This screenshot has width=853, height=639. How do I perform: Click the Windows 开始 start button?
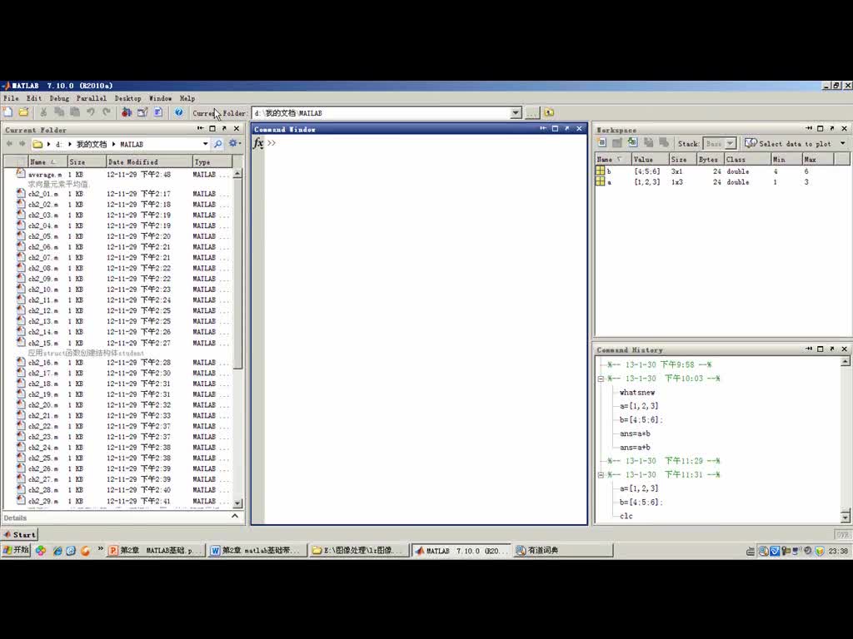coord(16,551)
